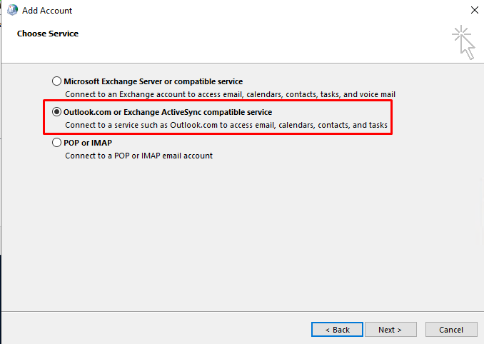Click 'Outlook.com or Exchange ActiveSync compatible service' label
484x344 pixels.
pos(168,112)
